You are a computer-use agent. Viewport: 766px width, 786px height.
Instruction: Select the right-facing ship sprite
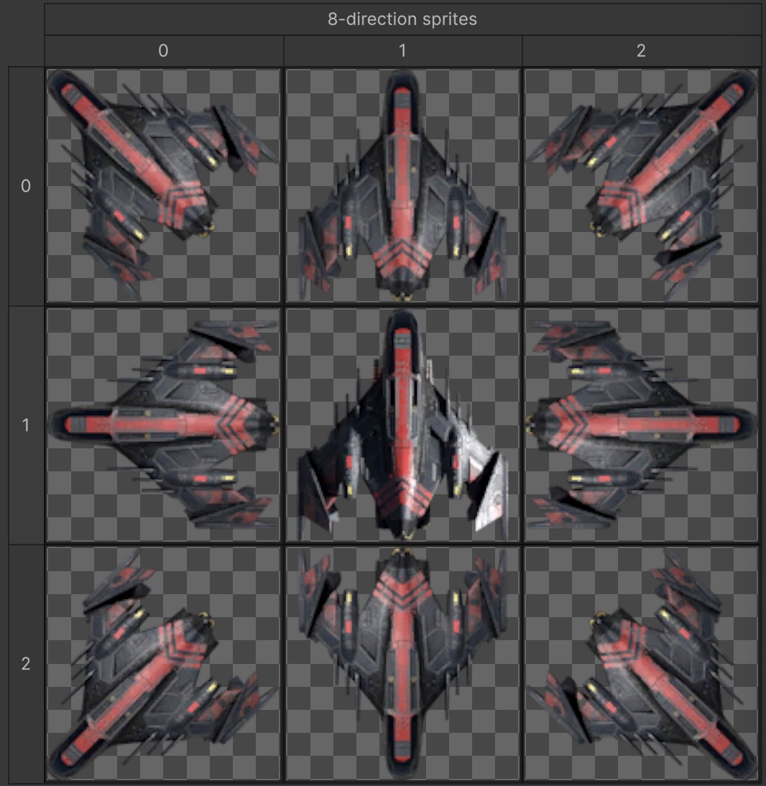pos(640,424)
